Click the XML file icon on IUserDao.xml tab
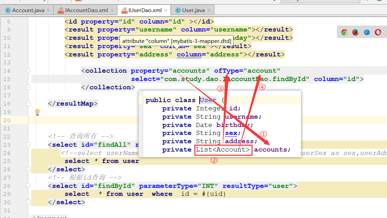Viewport: 387px width, 218px height. 124,10
